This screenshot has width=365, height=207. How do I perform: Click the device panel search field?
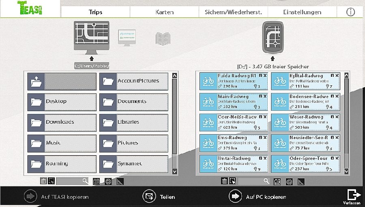253,181
